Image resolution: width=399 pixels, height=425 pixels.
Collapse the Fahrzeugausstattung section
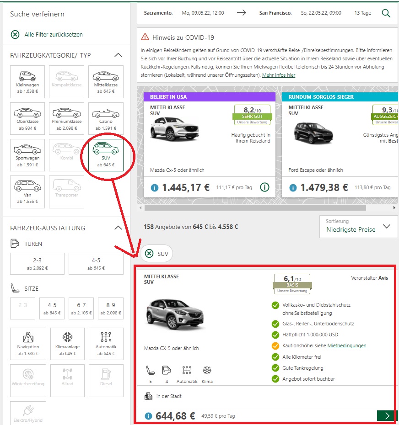click(x=118, y=228)
